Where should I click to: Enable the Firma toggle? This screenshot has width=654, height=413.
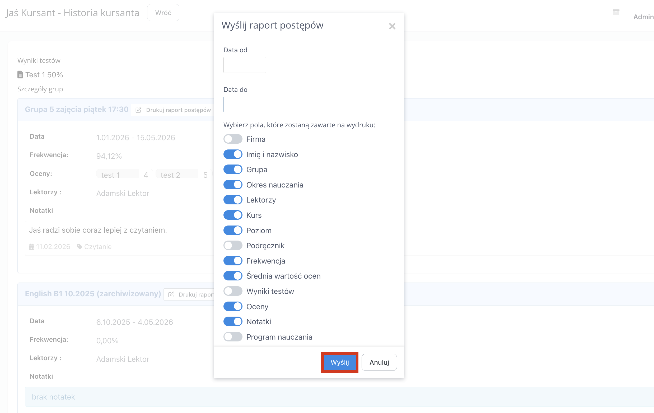(233, 139)
